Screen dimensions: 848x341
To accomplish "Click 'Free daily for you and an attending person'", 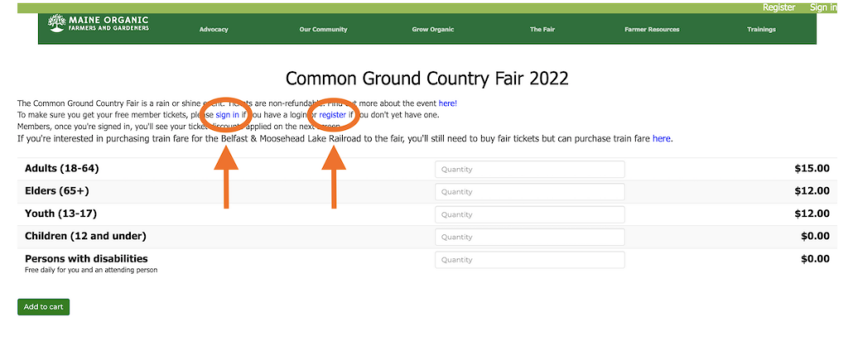I will [x=91, y=270].
